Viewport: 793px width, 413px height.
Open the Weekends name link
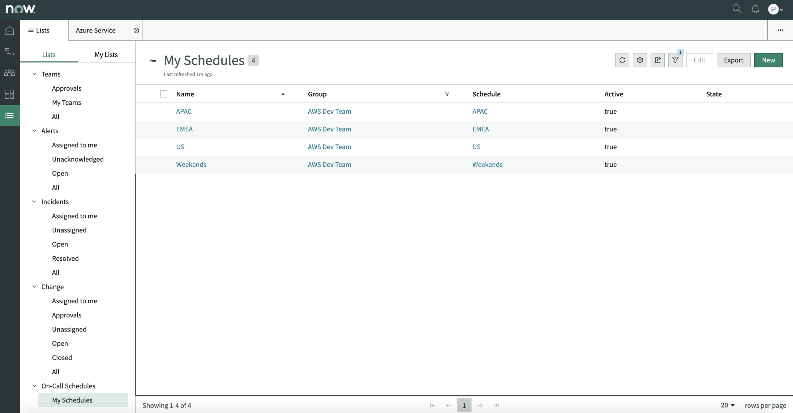191,165
